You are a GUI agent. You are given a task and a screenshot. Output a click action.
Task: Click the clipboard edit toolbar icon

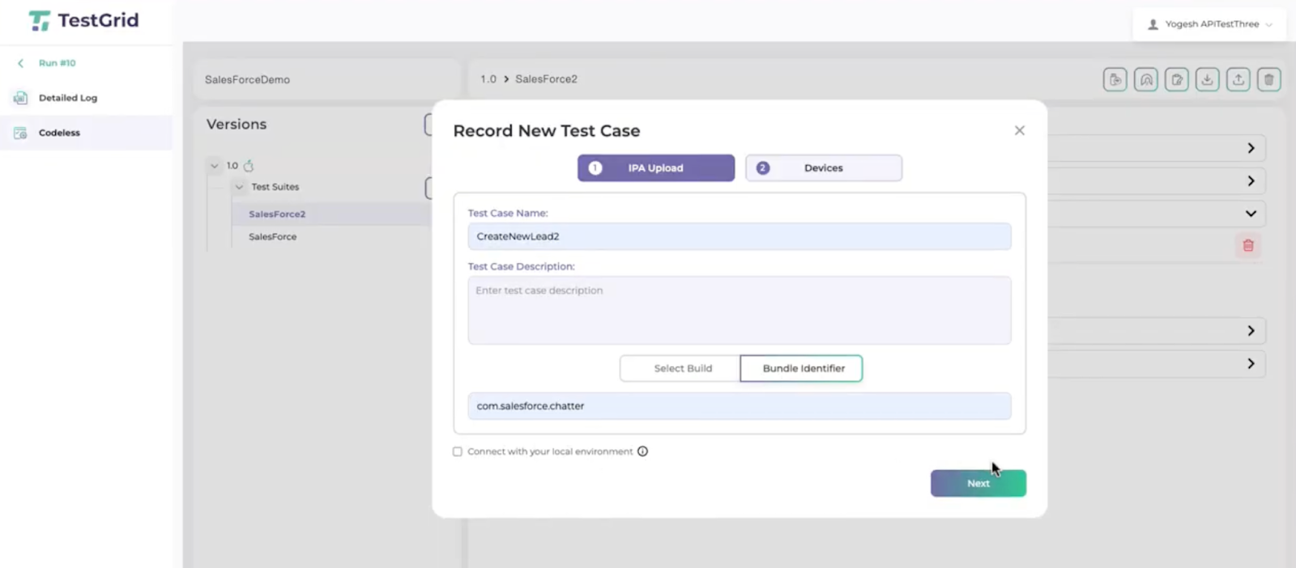(1176, 79)
